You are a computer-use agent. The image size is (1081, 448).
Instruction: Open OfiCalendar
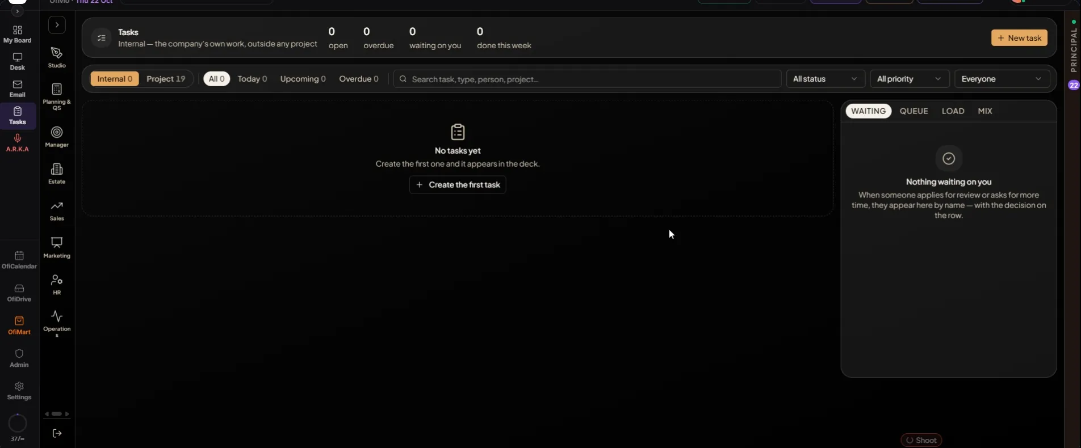tap(19, 260)
